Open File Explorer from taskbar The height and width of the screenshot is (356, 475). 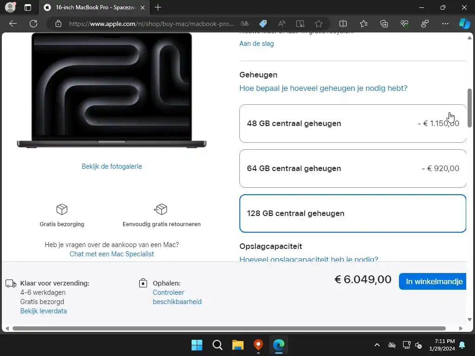238,345
